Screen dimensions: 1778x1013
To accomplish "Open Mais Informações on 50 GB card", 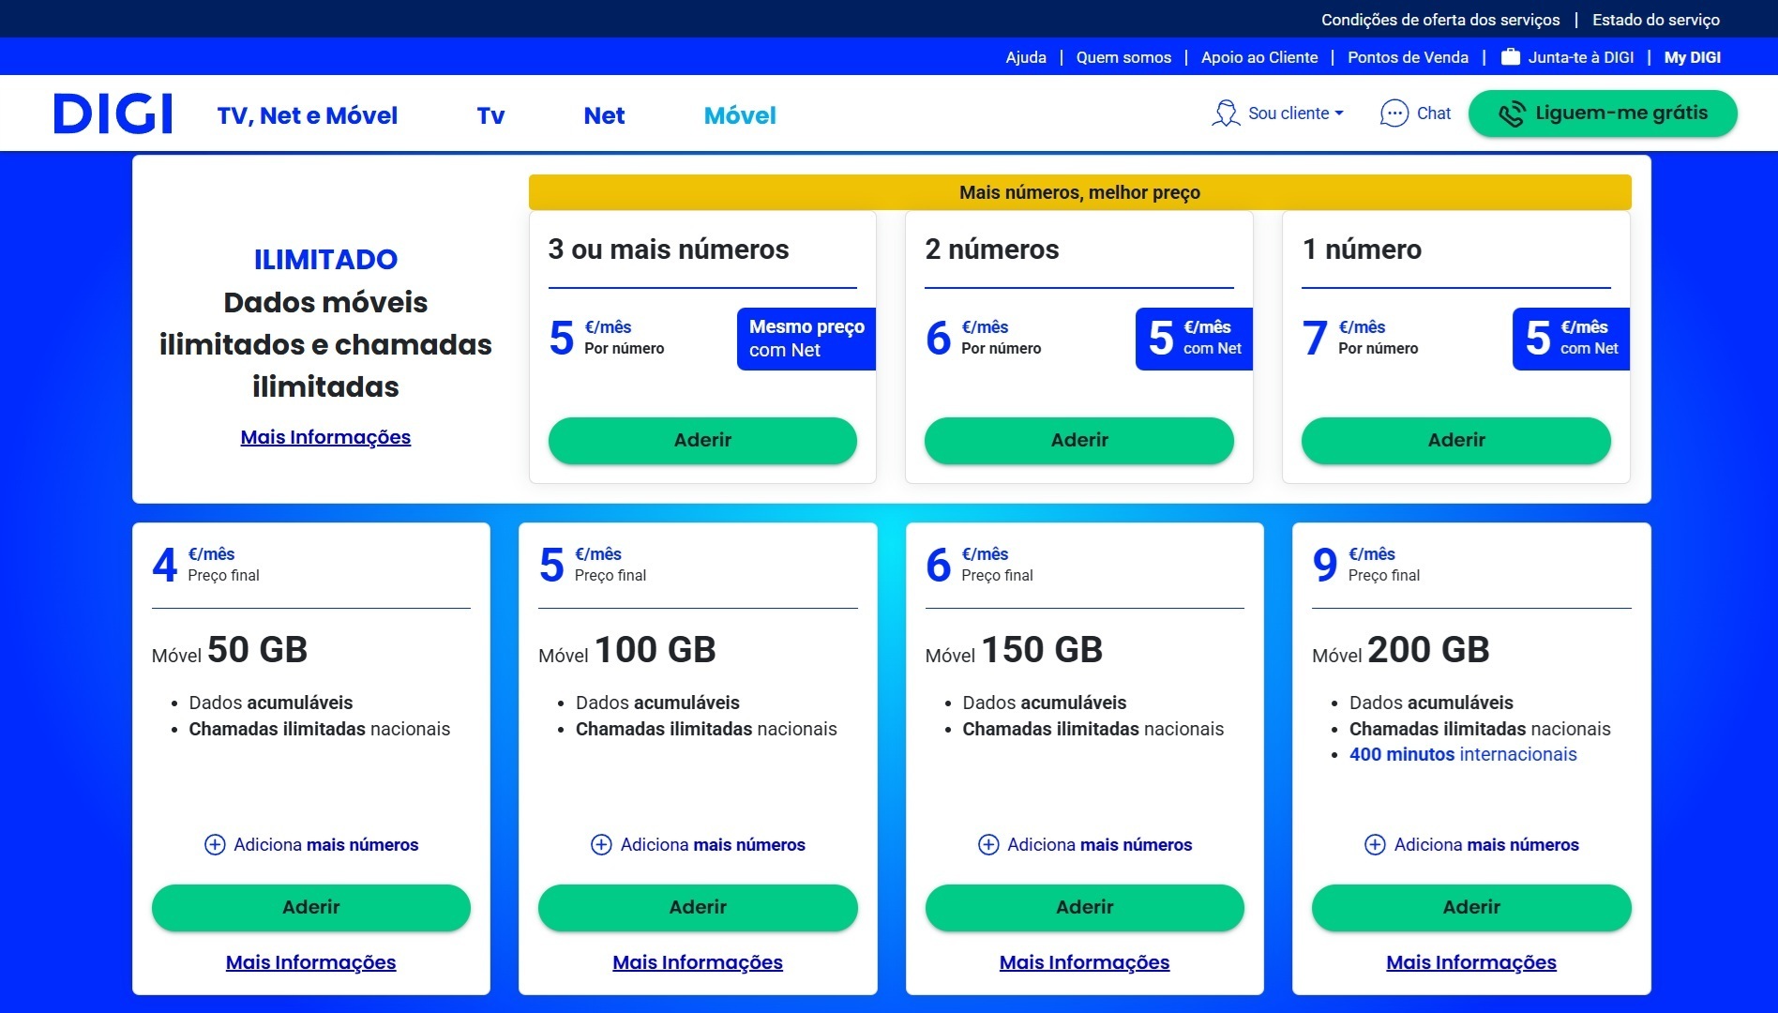I will pyautogui.click(x=311, y=962).
